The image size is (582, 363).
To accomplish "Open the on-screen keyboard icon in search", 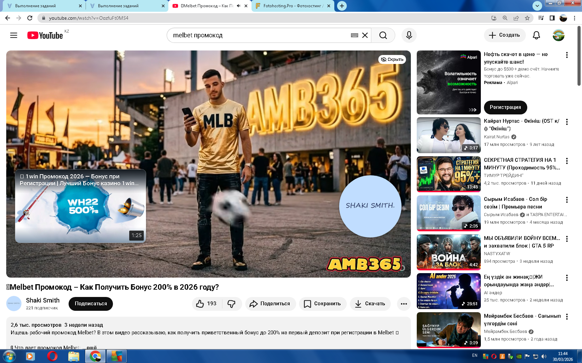I will click(x=354, y=35).
